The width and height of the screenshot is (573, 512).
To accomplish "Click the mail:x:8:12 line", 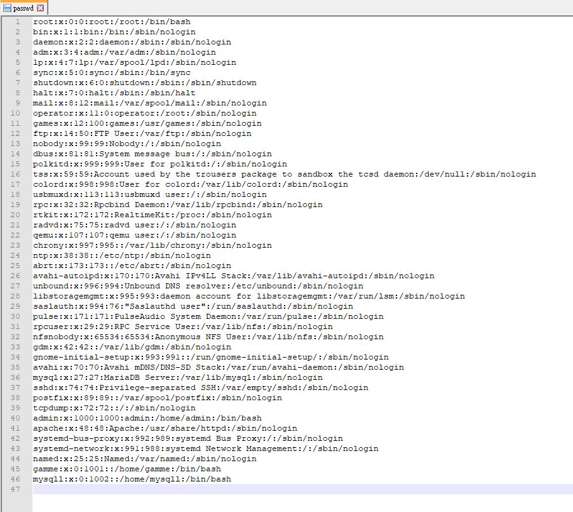I will point(150,104).
